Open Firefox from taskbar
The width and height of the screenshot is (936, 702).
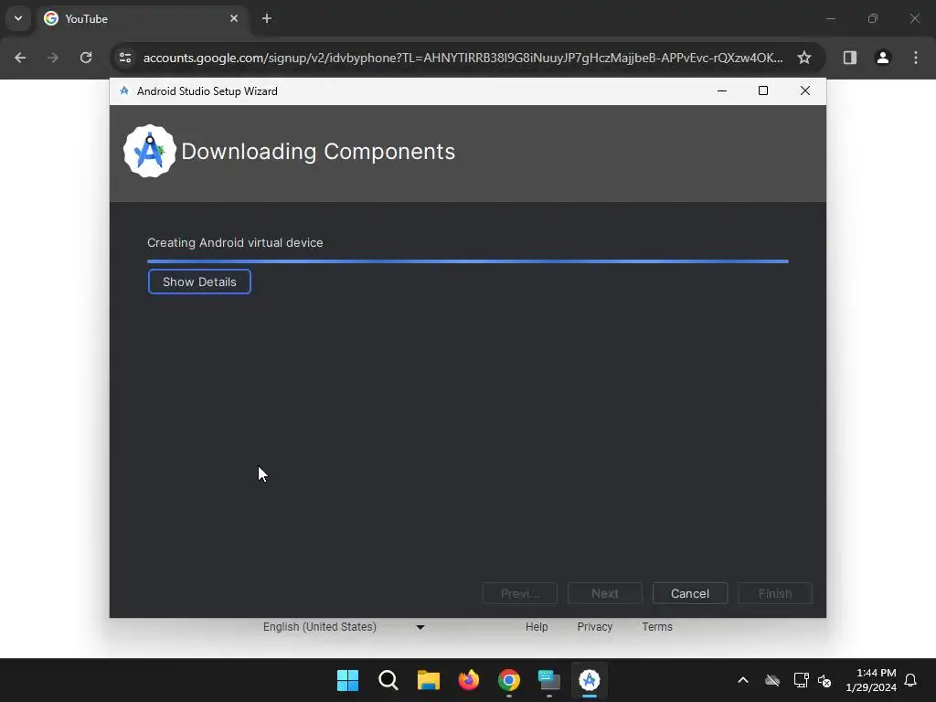pos(469,680)
